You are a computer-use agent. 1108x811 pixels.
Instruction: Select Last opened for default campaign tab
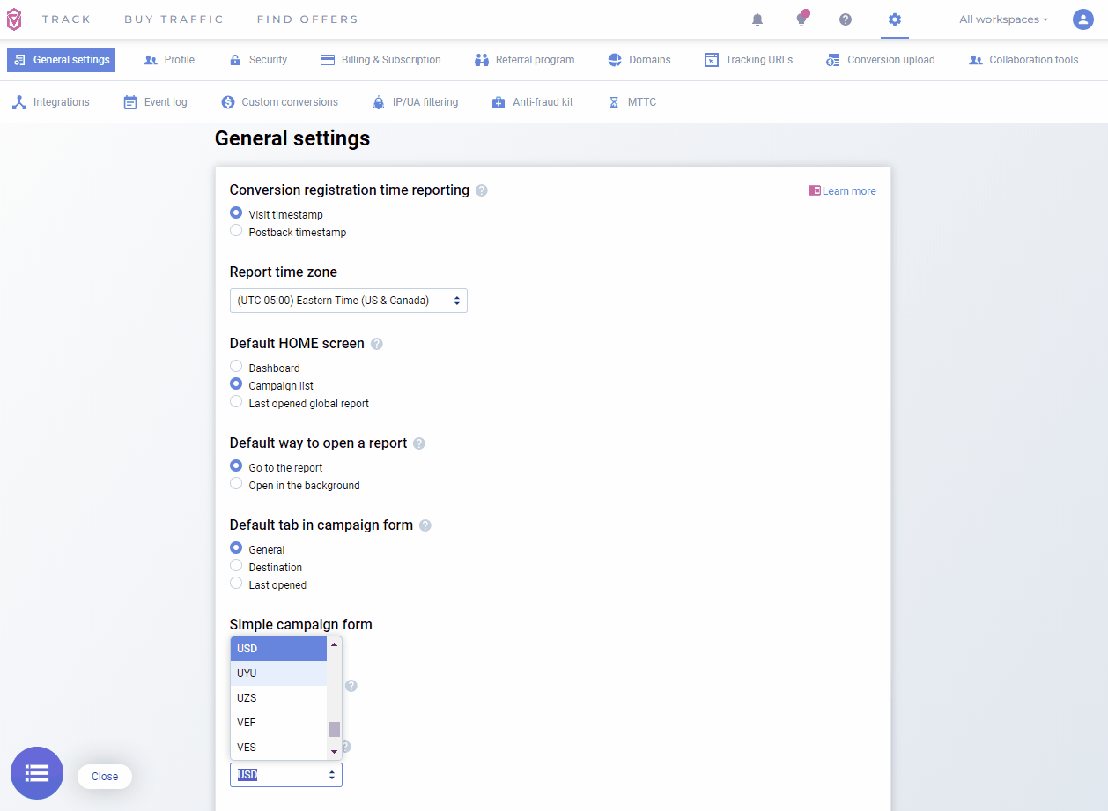236,584
